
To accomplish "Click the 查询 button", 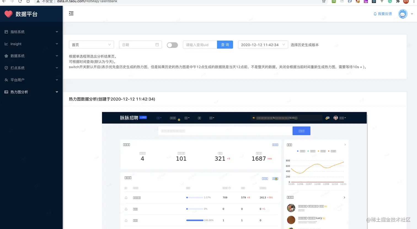I will 225,45.
